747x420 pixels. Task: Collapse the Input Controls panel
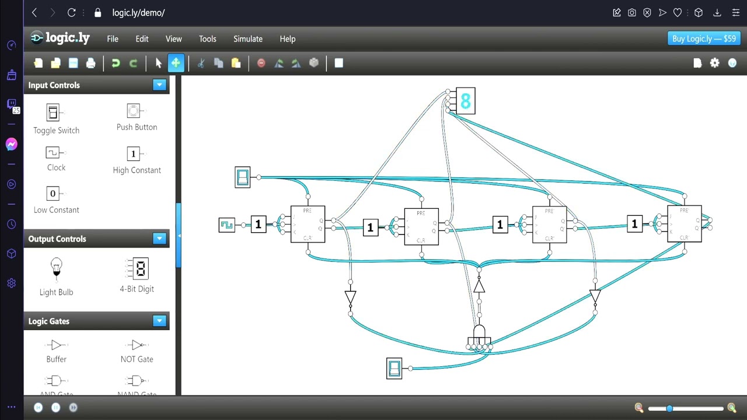click(159, 85)
